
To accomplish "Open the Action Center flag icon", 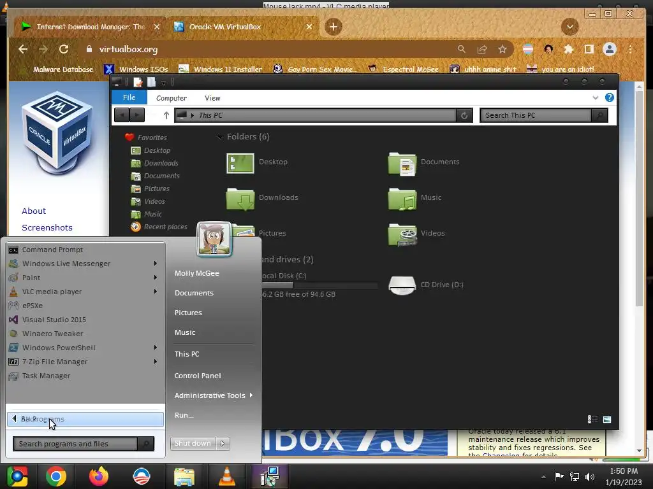I will [x=559, y=476].
